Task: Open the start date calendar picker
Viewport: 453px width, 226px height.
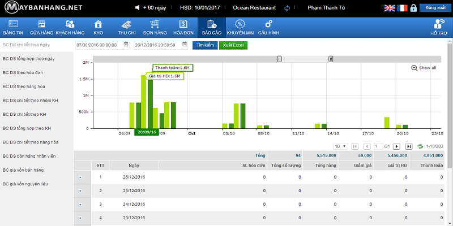Action: [126, 45]
